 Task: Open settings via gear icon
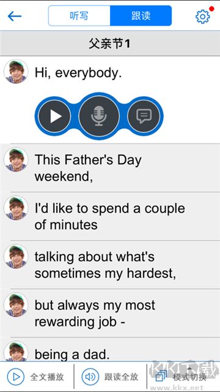point(202,17)
